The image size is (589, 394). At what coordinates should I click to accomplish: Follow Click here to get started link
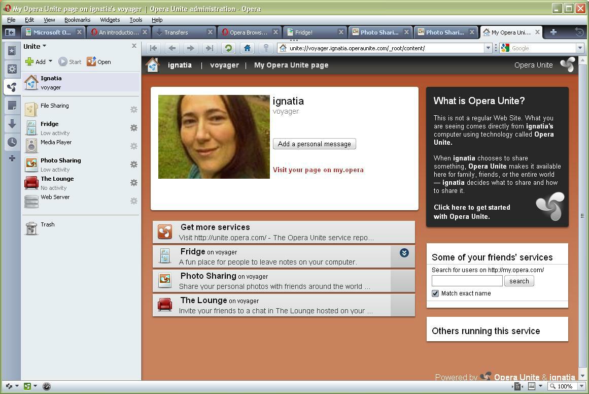pyautogui.click(x=472, y=212)
